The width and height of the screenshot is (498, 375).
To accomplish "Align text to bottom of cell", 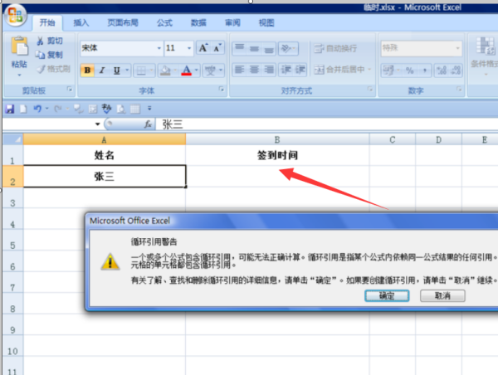I will pyautogui.click(x=269, y=48).
